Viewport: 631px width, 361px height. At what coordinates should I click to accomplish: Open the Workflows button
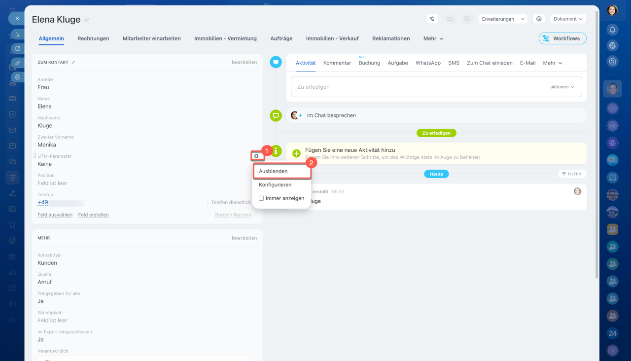pos(562,38)
